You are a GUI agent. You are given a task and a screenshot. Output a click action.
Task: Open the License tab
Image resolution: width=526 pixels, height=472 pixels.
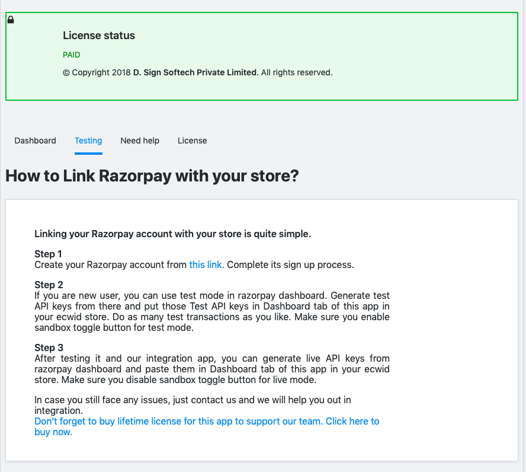tap(193, 141)
